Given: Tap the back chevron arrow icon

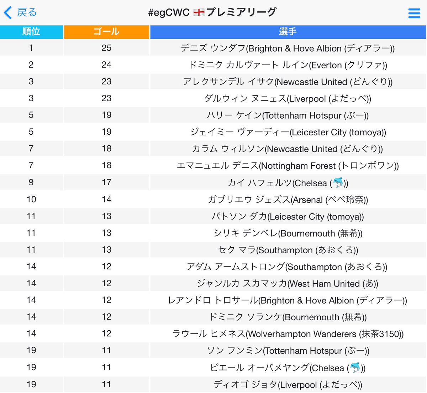Looking at the screenshot, I should click(x=8, y=12).
